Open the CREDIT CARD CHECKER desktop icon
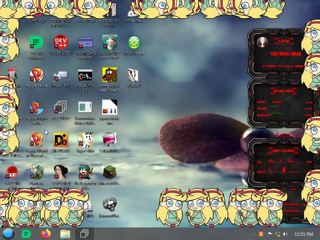Viewport: 320px width, 240px height. point(85,42)
